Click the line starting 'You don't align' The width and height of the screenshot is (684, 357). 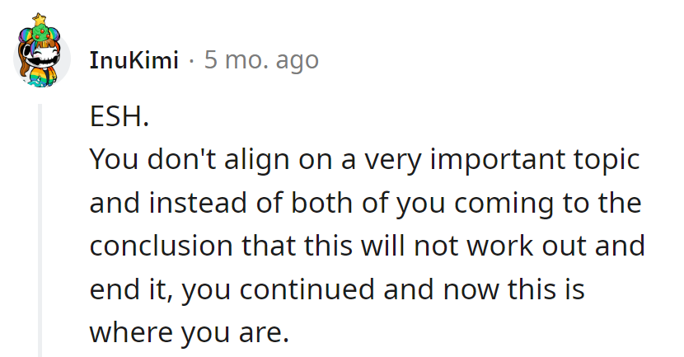[365, 160]
